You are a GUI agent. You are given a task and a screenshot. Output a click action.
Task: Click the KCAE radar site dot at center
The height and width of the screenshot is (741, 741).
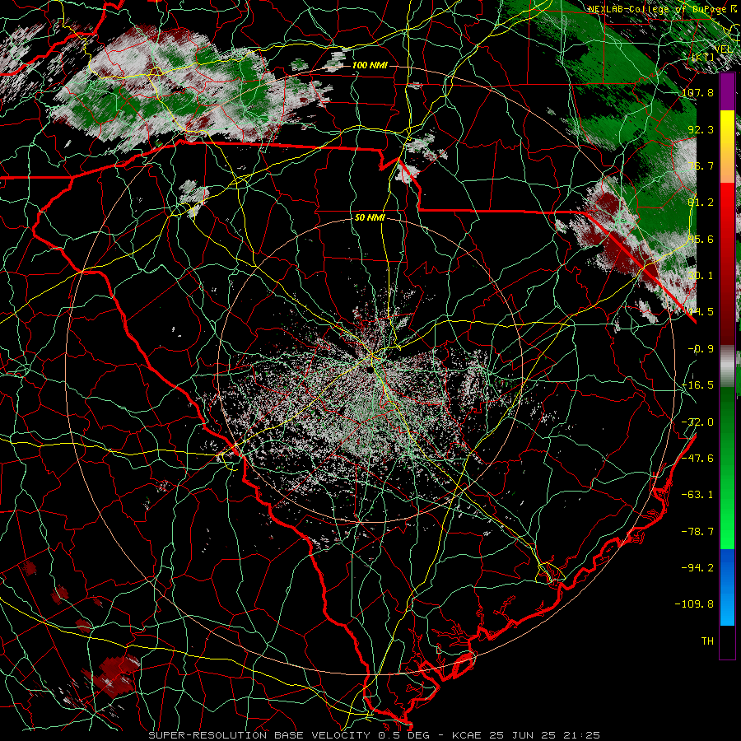370,370
